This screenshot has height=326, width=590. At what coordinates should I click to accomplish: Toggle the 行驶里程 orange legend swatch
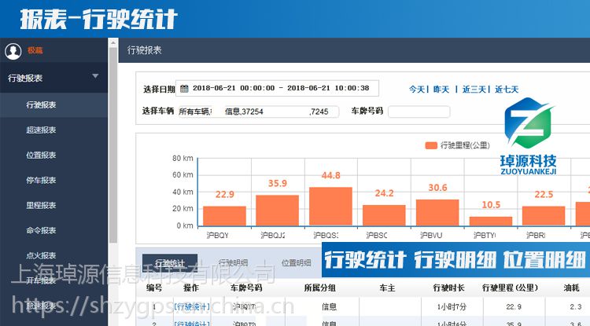point(430,145)
